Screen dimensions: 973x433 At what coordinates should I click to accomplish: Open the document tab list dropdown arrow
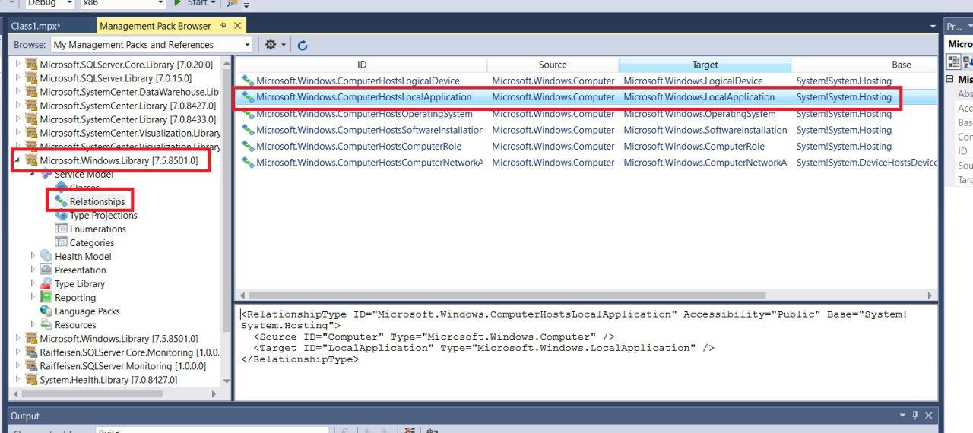coord(933,26)
